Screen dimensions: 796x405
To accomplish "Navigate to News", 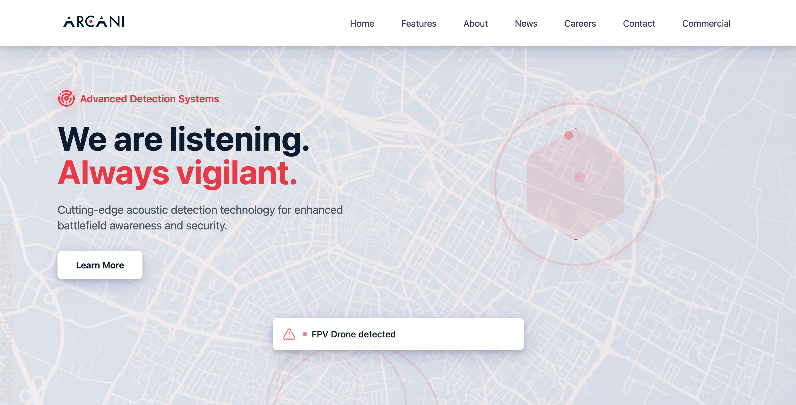I will (x=526, y=24).
